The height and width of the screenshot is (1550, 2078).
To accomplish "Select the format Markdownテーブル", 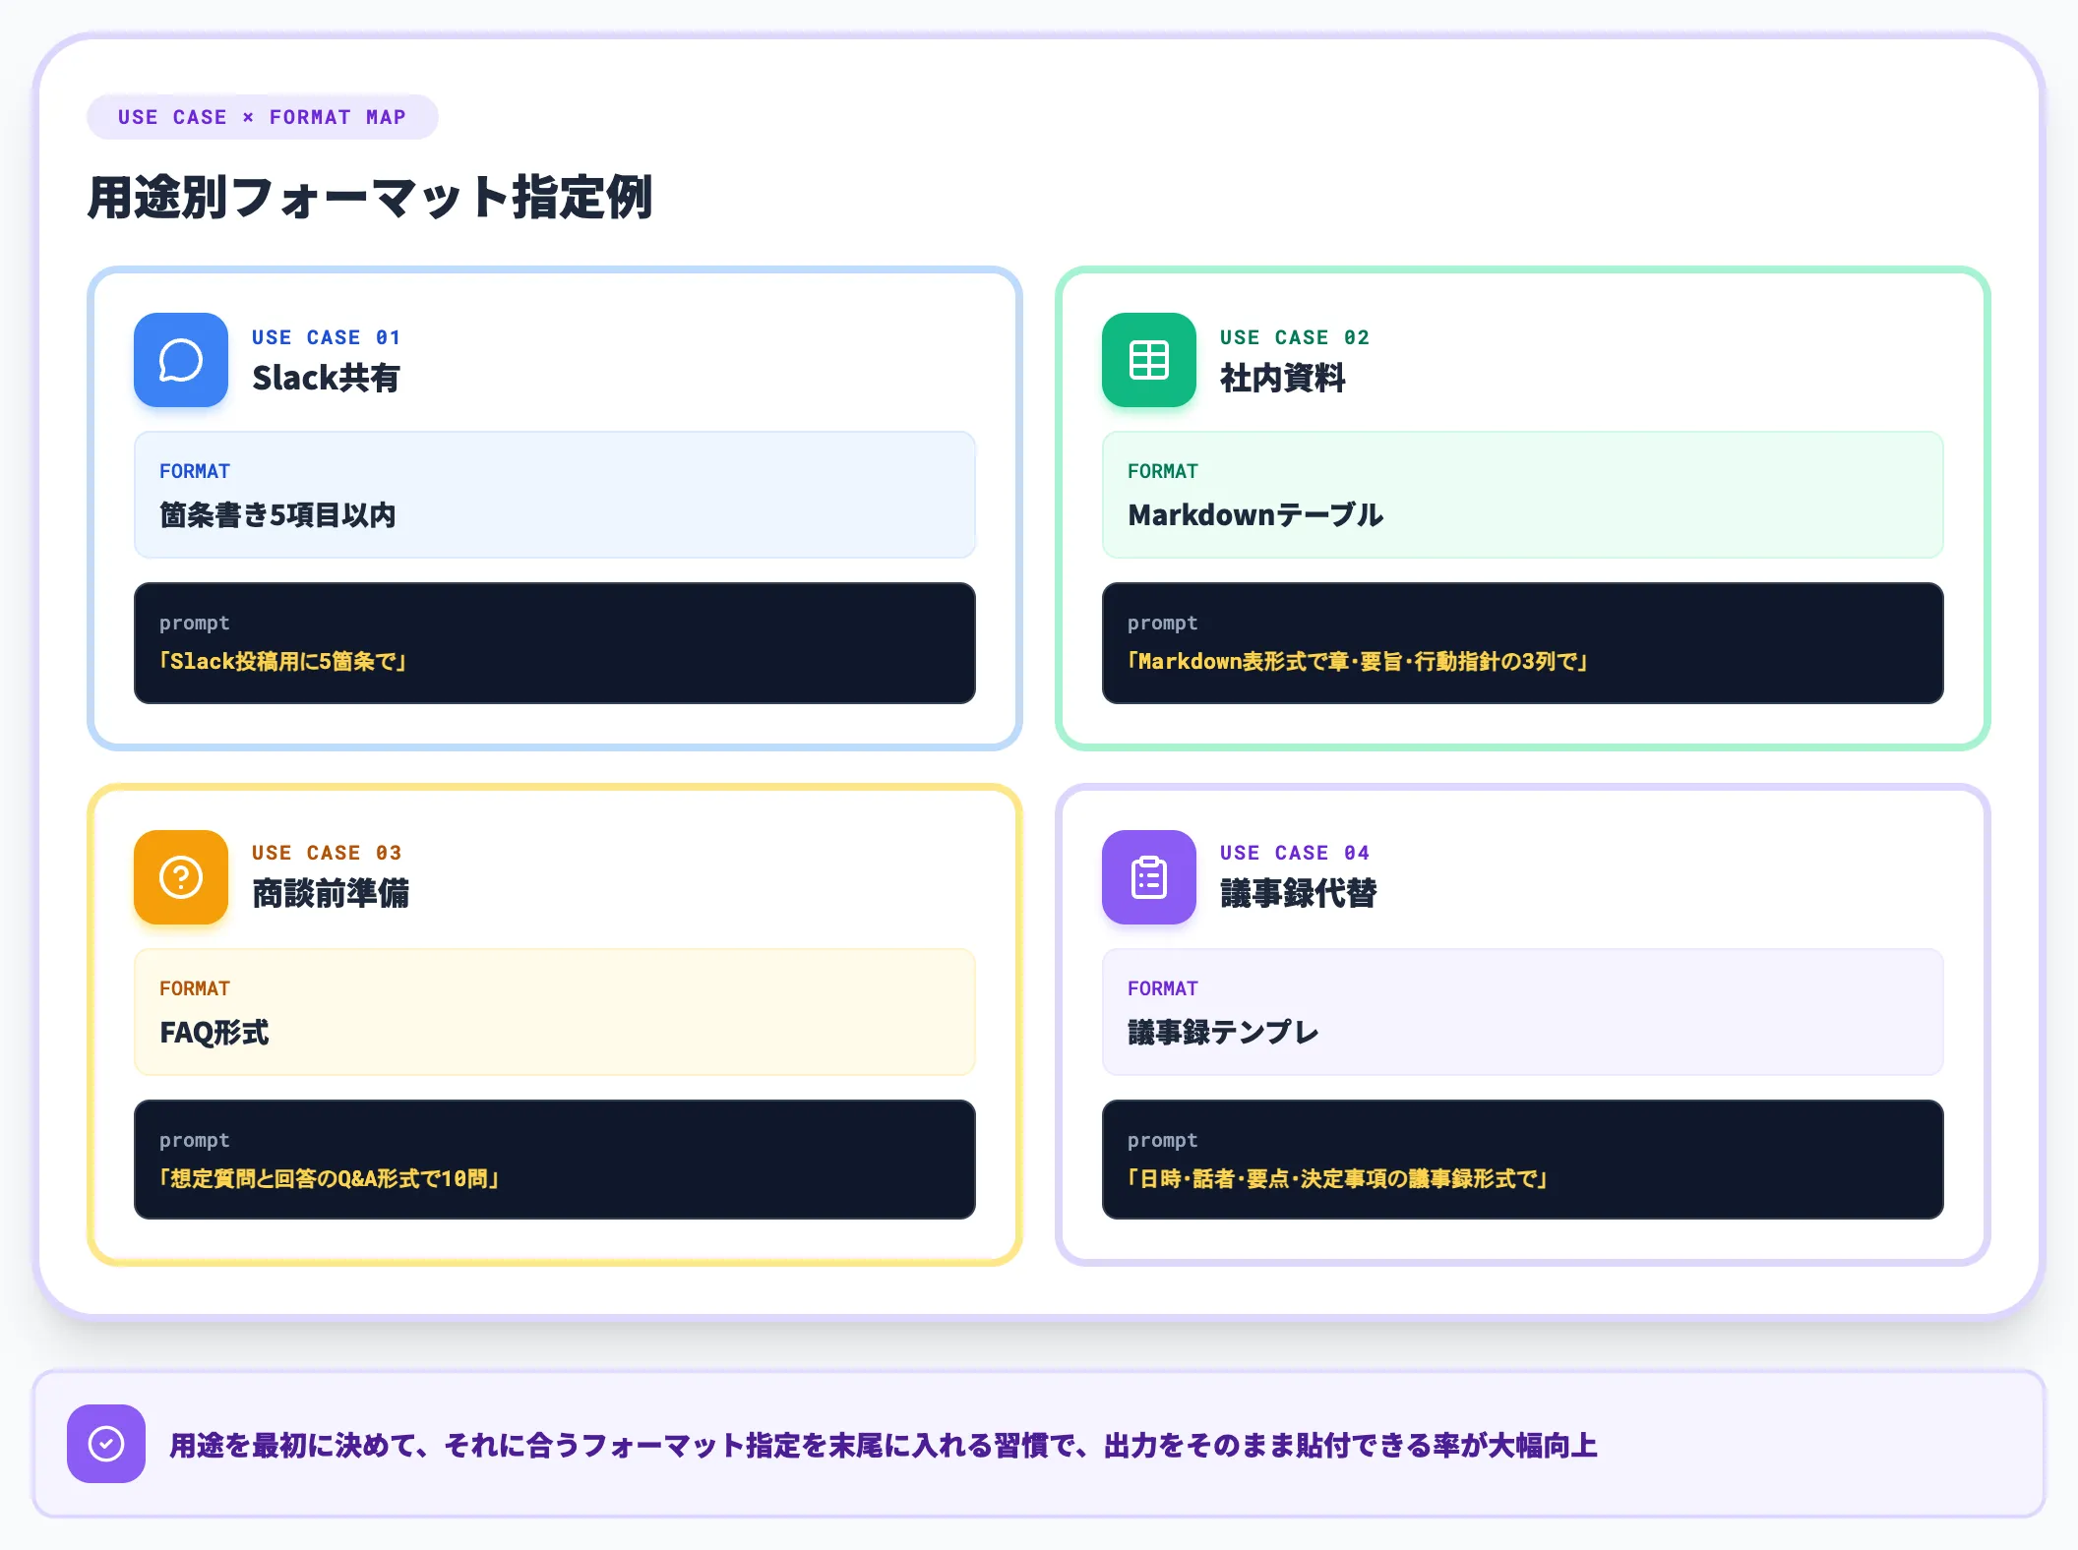I will pyautogui.click(x=1255, y=515).
